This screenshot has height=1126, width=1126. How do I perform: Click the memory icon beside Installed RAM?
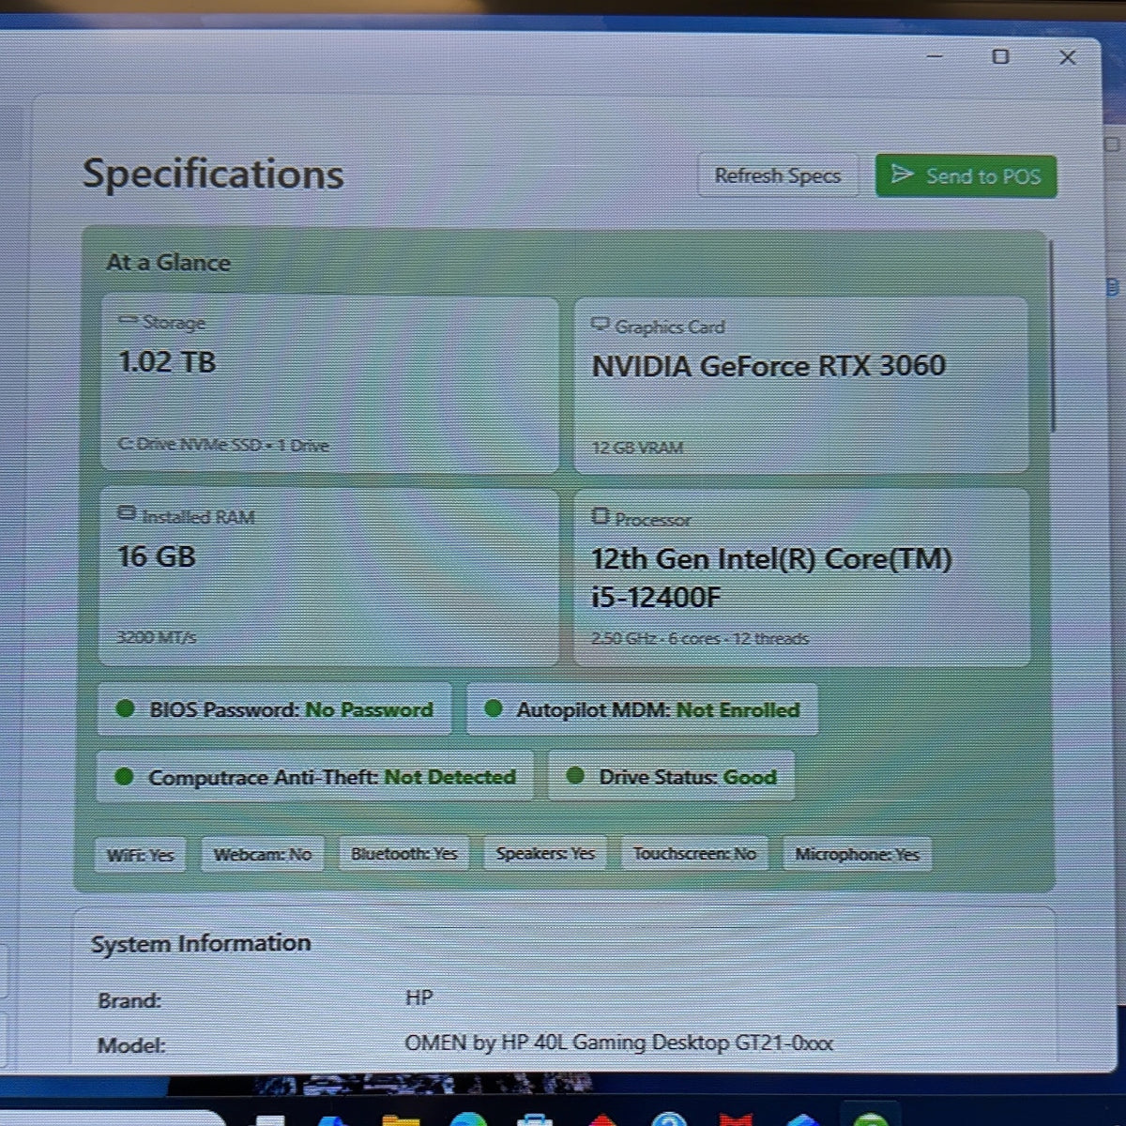(x=127, y=514)
